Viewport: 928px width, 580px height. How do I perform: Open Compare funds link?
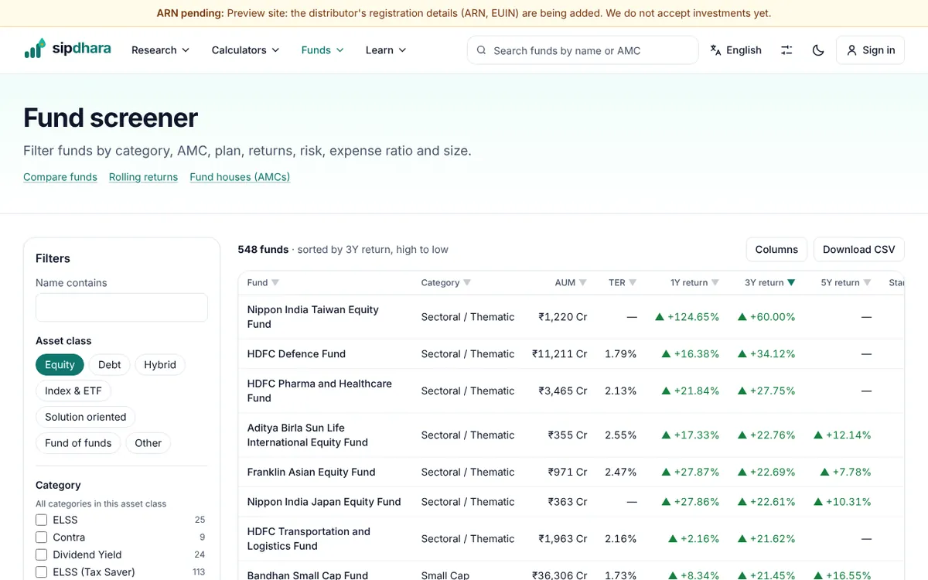click(60, 177)
